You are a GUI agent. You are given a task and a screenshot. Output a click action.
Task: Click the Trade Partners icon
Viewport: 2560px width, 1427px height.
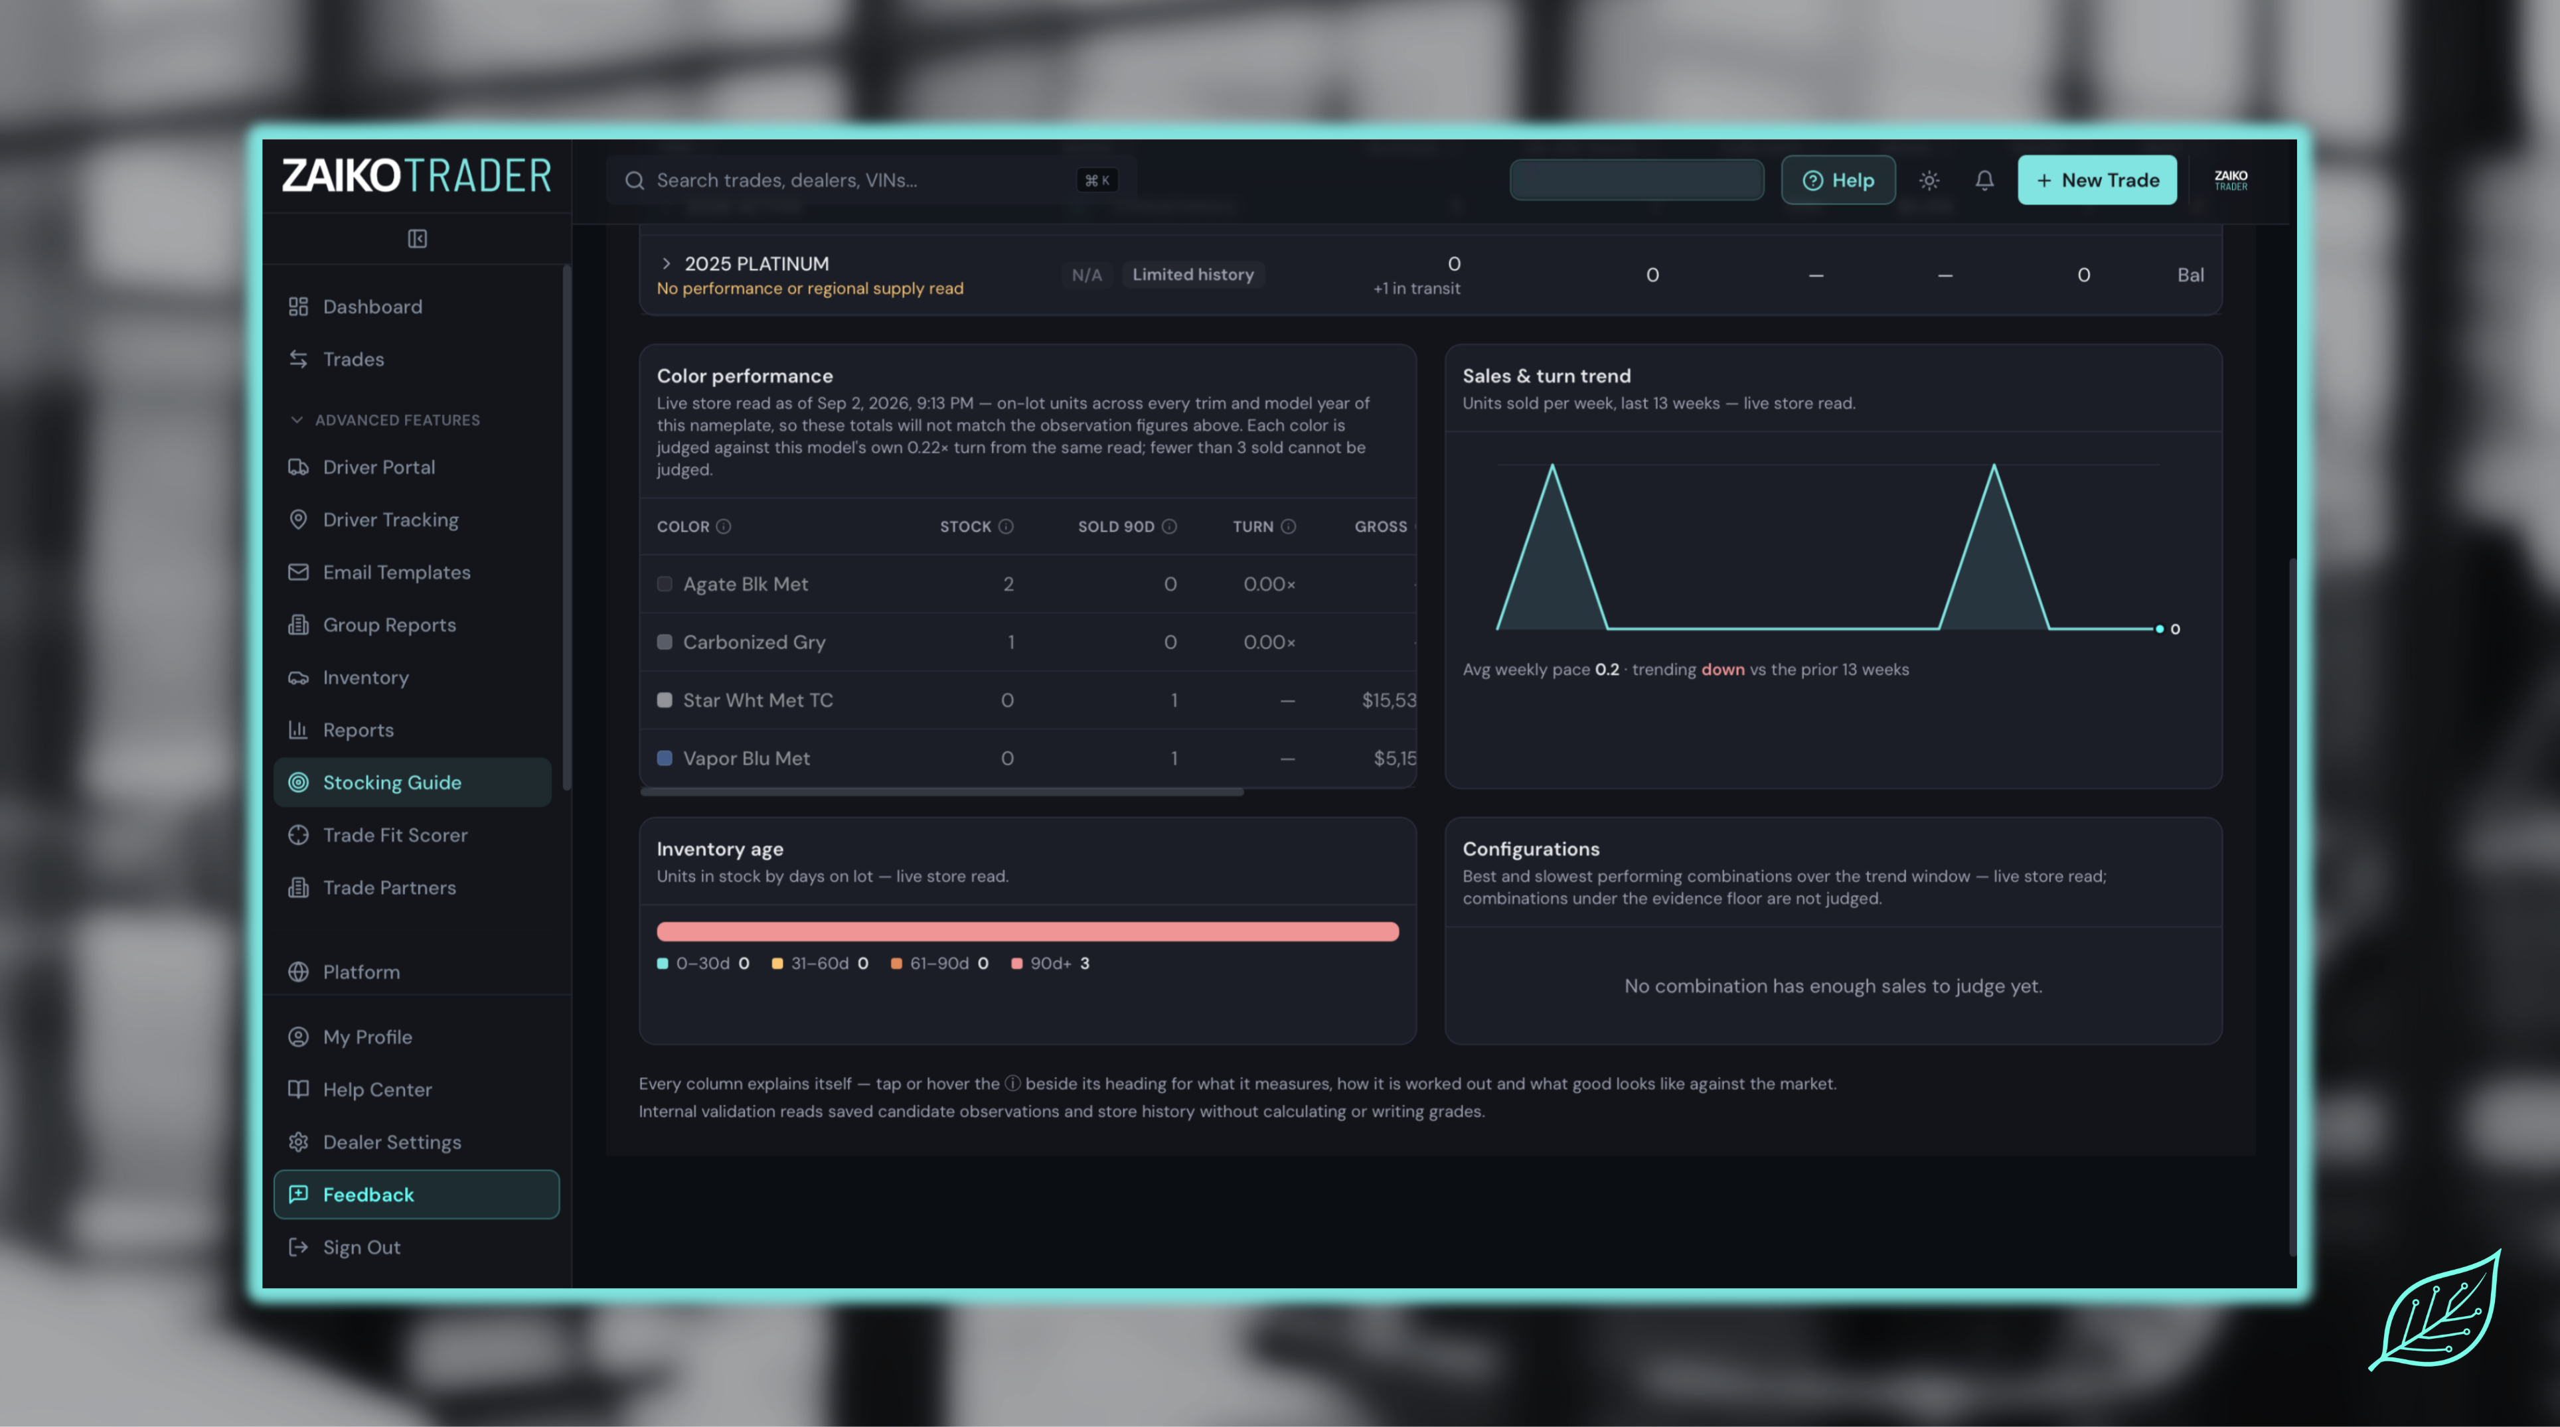298,889
